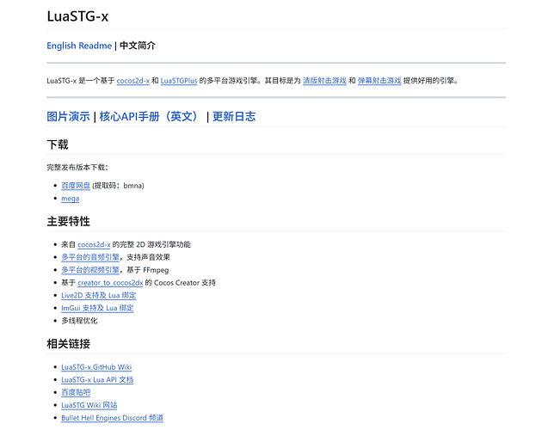
Task: Click the 相关链接 section heading
Action: tap(68, 344)
